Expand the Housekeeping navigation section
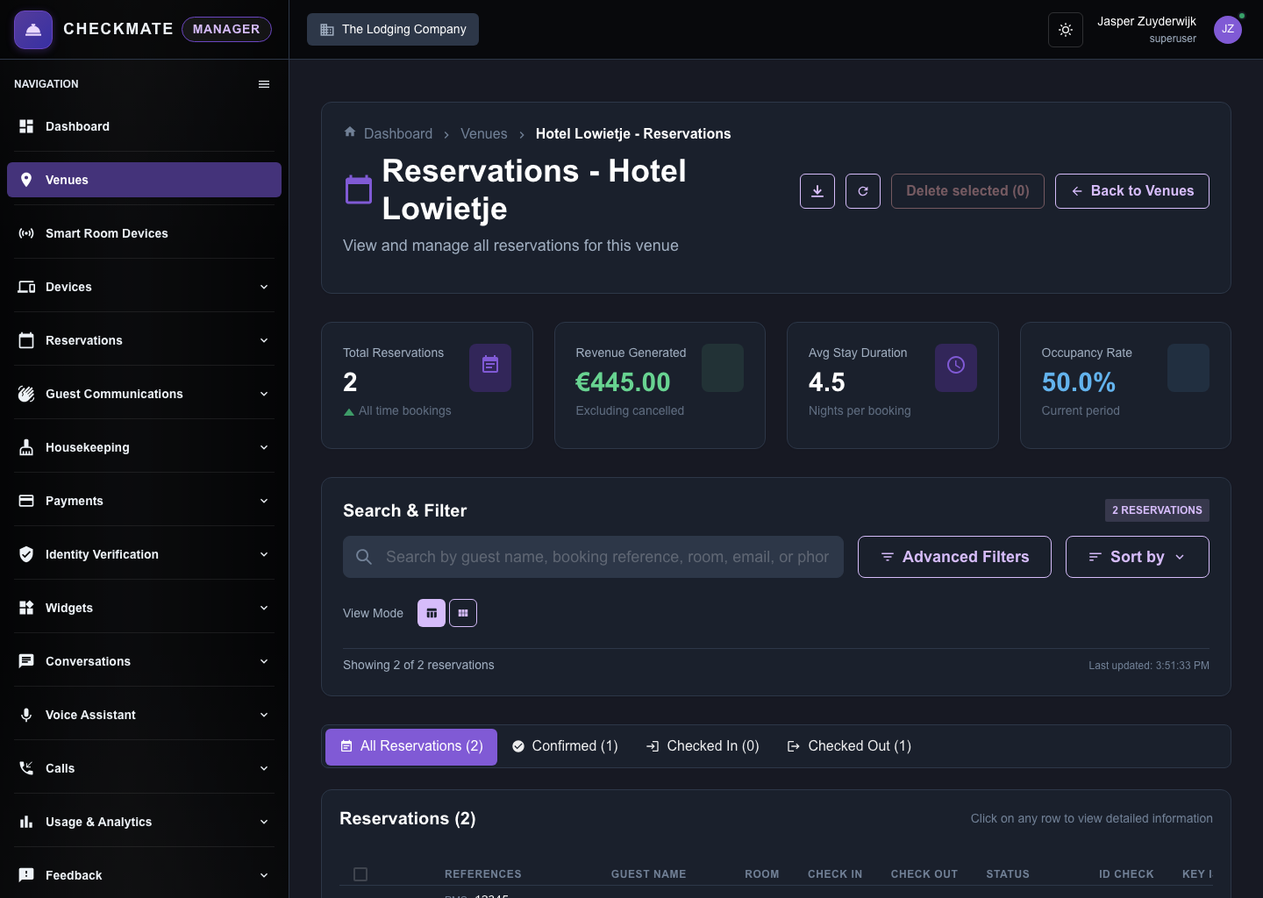The height and width of the screenshot is (898, 1263). tap(144, 447)
